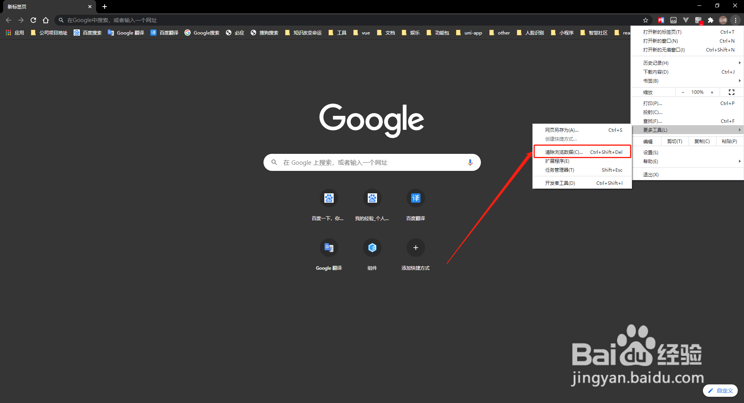Select 开发者工具(D) in submenu
744x403 pixels.
(582, 183)
